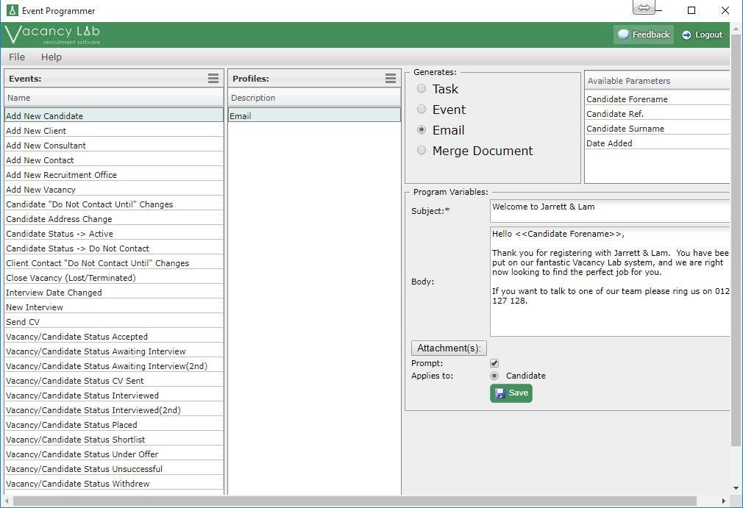Click the Logout arrow icon
Image resolution: width=743 pixels, height=508 pixels.
(685, 34)
